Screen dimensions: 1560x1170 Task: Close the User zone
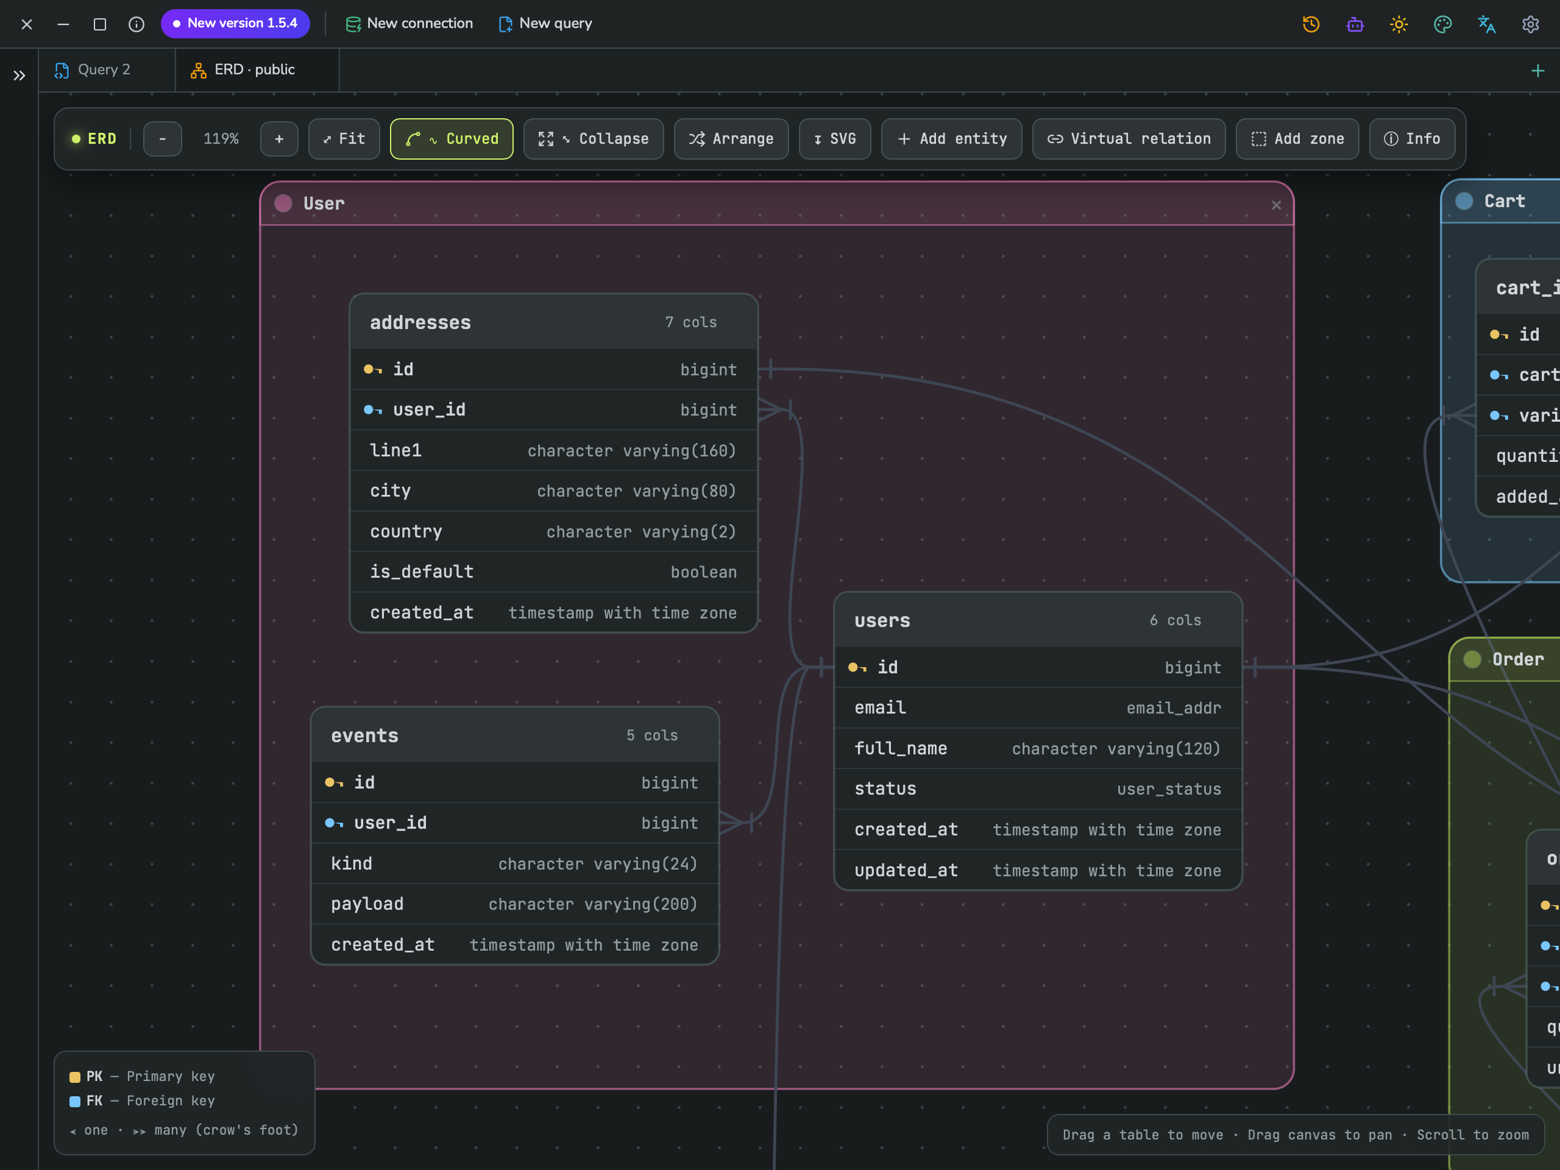pos(1276,205)
